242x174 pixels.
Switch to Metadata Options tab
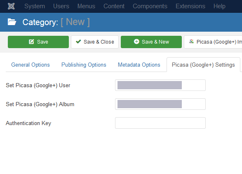[139, 65]
